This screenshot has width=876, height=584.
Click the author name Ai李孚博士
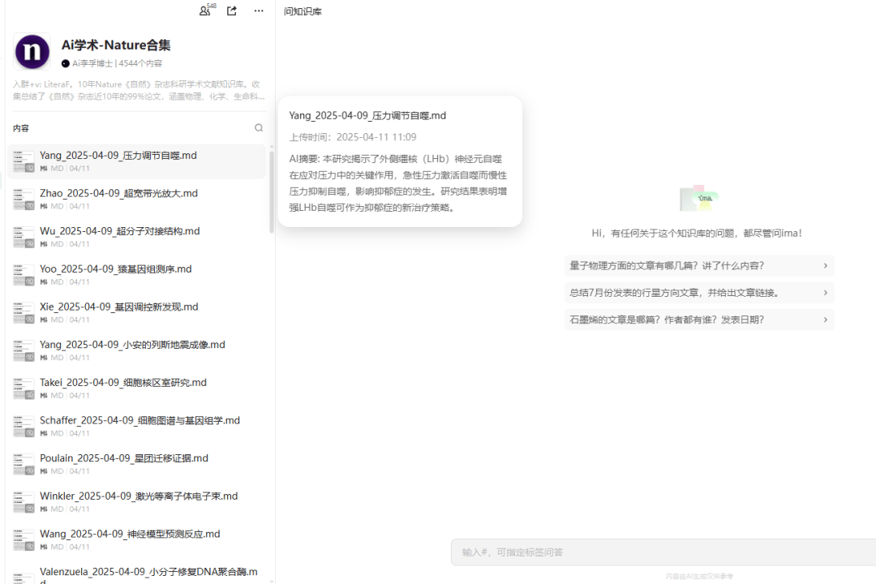point(92,63)
